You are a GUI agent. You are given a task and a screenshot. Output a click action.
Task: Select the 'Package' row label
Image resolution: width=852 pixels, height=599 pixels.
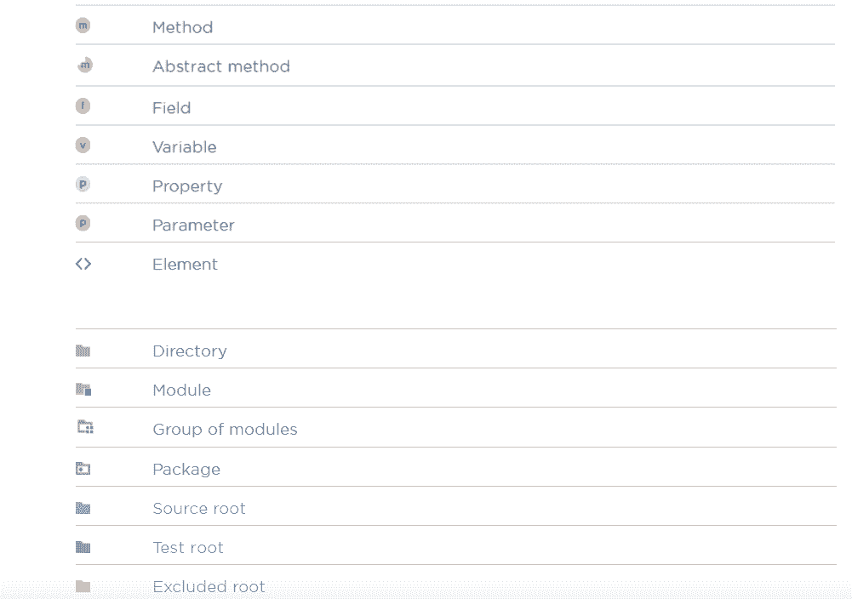click(x=186, y=470)
